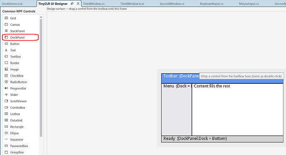Click the DataGrid label text
This screenshot has width=286, height=155.
click(x=16, y=120)
